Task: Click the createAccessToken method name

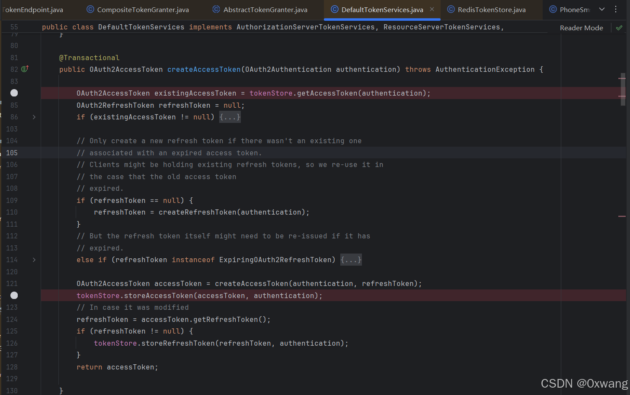Action: pyautogui.click(x=204, y=69)
